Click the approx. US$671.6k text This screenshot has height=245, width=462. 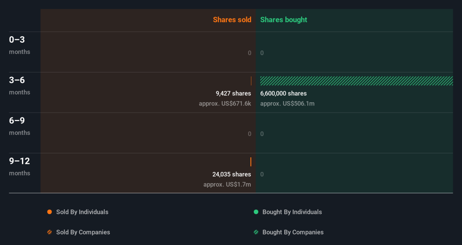tap(225, 103)
